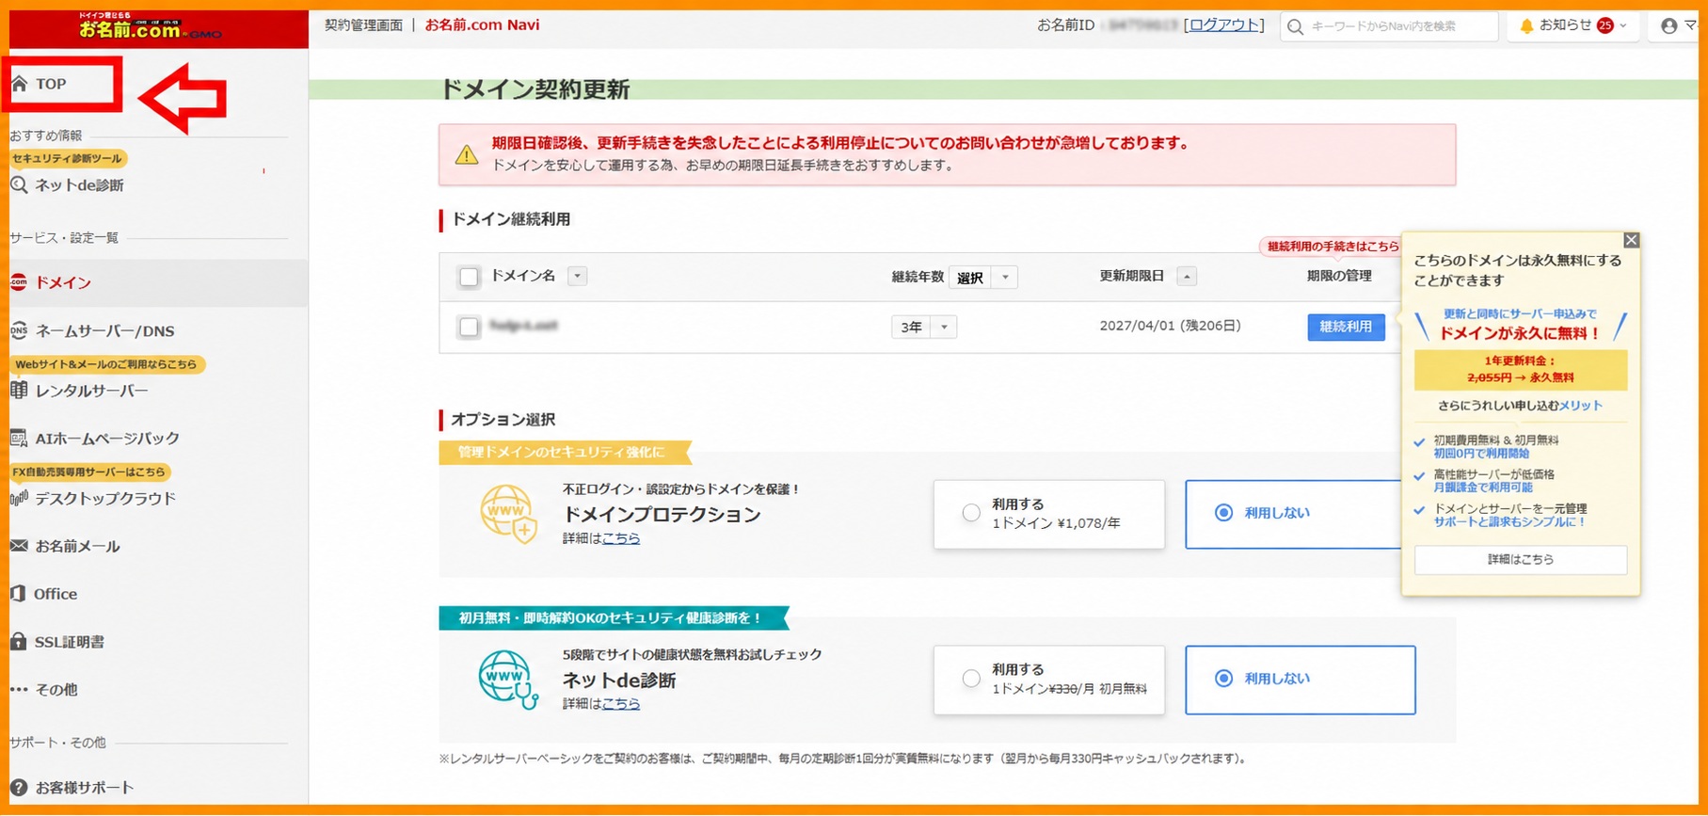Click the お名前.com Navi header link
The height and width of the screenshot is (816, 1708).
[x=482, y=25]
